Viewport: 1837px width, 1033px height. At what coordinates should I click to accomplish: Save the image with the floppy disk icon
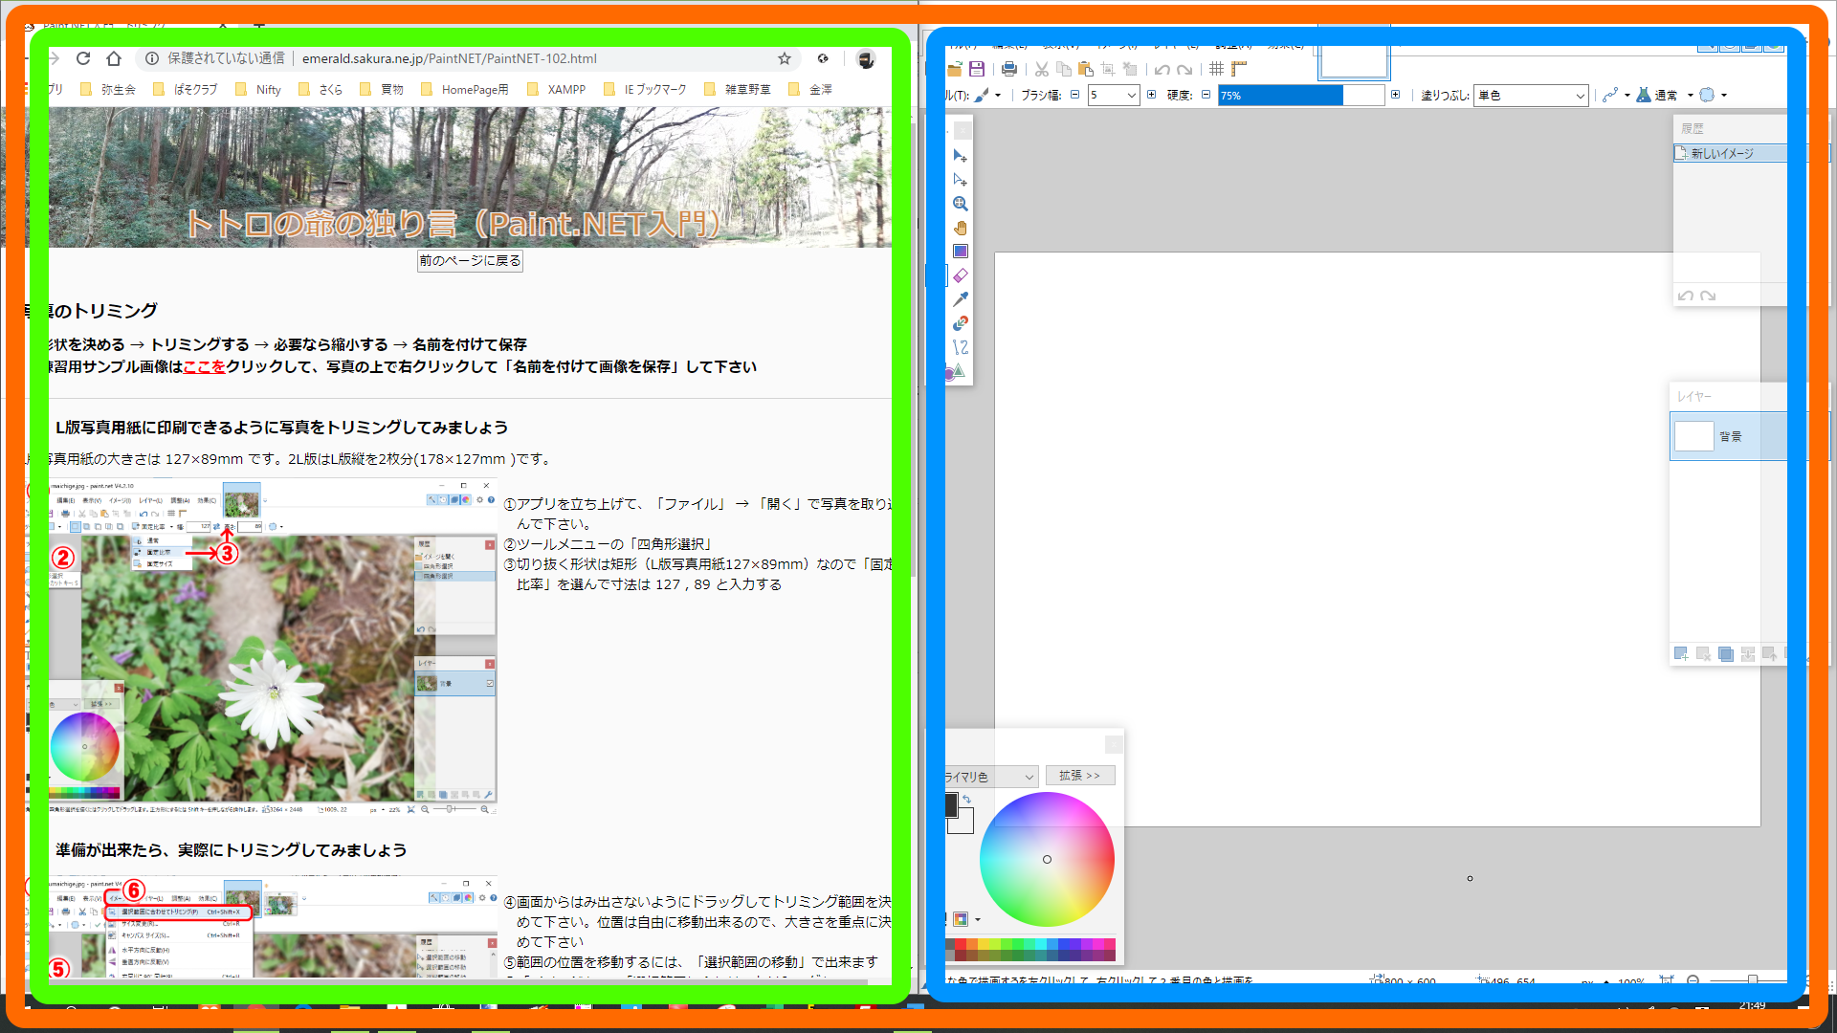click(x=977, y=69)
